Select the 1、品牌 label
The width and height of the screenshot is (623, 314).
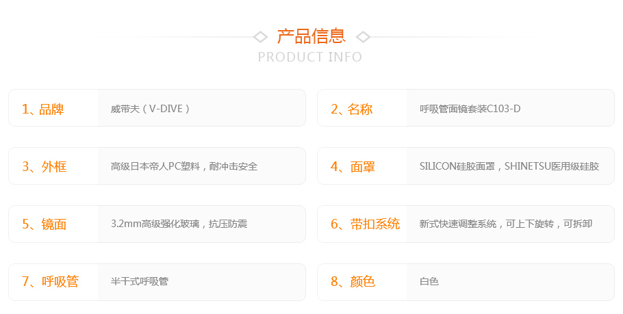tap(43, 109)
